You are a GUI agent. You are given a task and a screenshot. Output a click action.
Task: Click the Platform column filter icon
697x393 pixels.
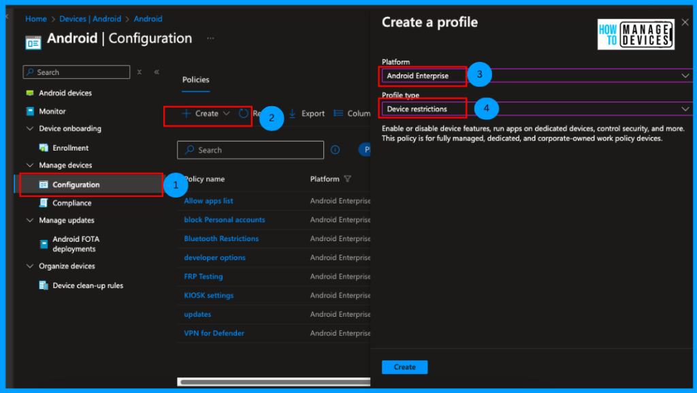348,178
